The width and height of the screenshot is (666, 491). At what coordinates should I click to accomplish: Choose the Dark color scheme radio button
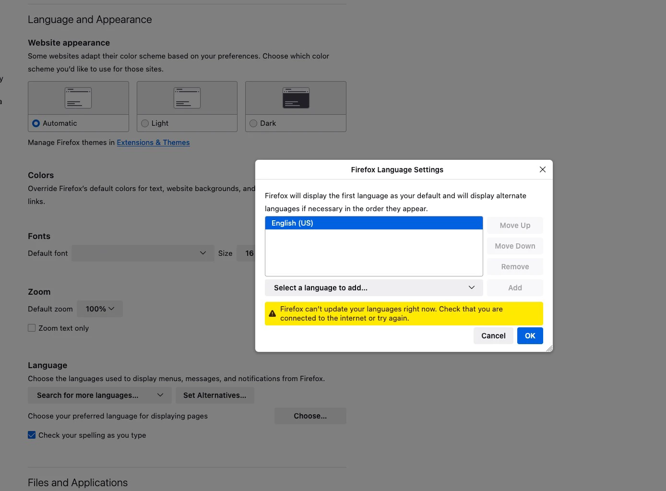(x=253, y=123)
